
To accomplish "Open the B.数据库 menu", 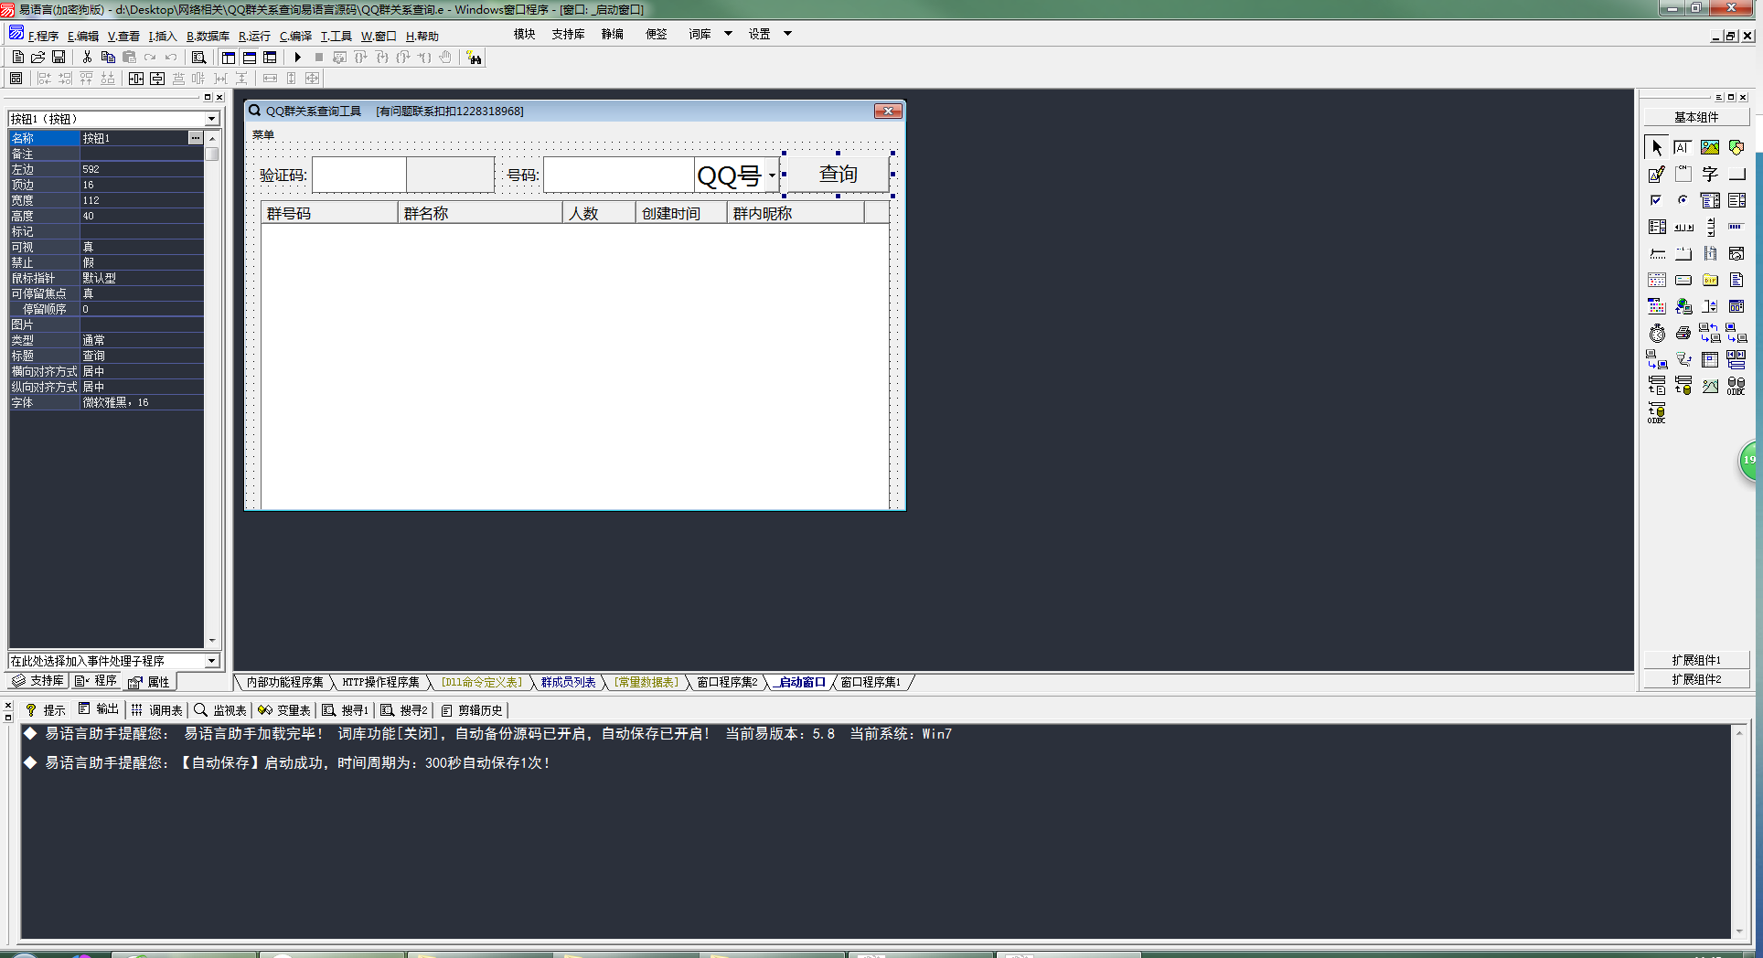I will point(208,36).
